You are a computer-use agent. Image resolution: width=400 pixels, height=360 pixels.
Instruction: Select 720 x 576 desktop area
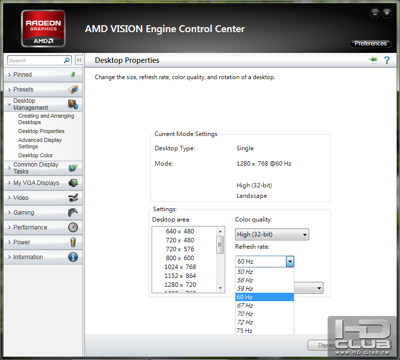[x=180, y=249]
